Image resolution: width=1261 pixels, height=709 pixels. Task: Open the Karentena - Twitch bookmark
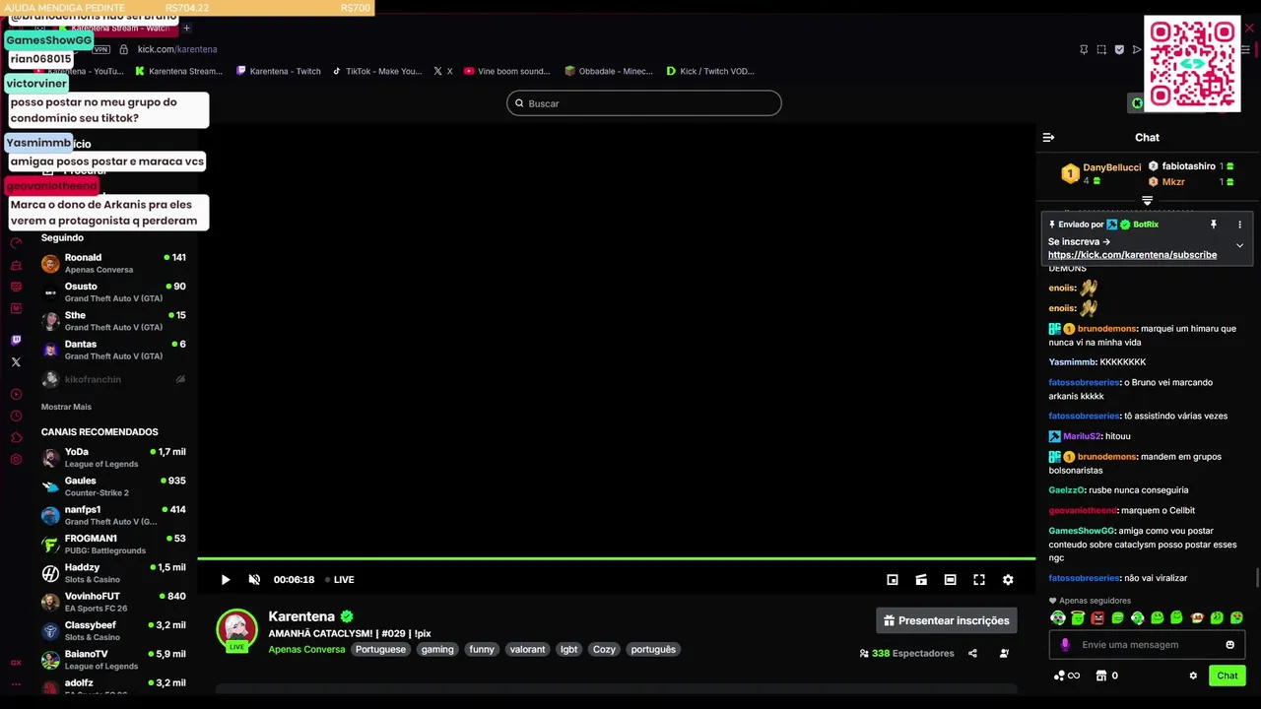[x=279, y=71]
